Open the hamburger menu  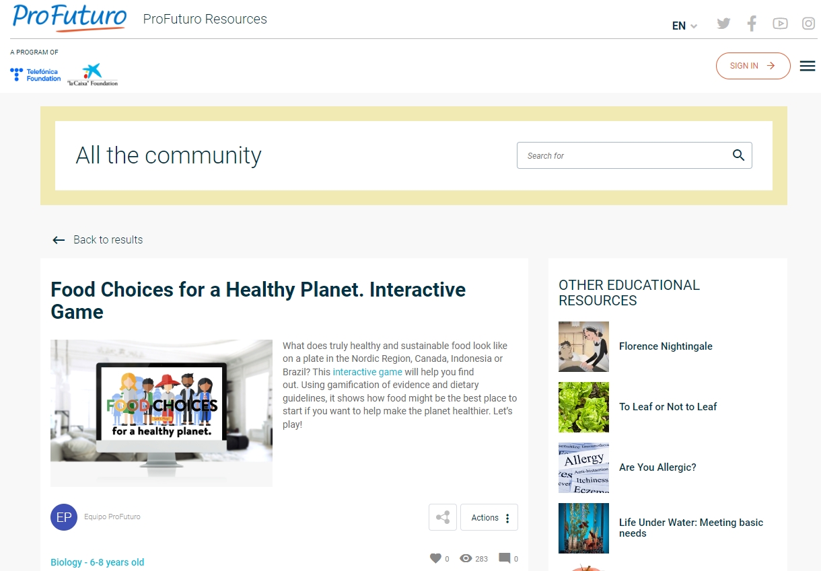[808, 66]
